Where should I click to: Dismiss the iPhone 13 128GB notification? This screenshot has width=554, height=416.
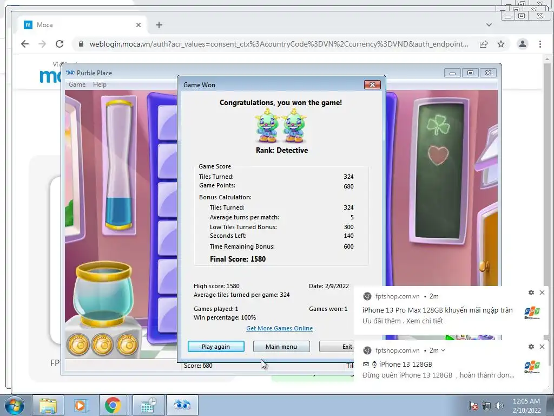pyautogui.click(x=542, y=347)
